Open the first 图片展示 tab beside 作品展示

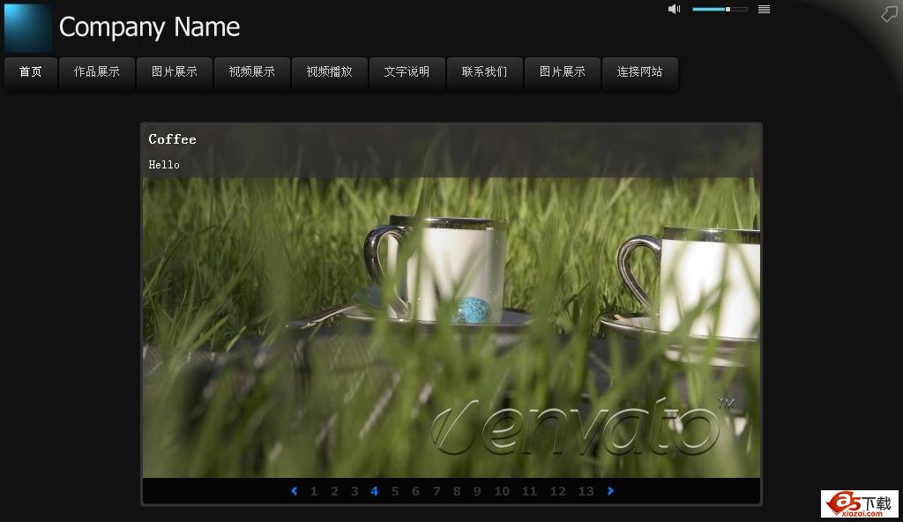[175, 72]
